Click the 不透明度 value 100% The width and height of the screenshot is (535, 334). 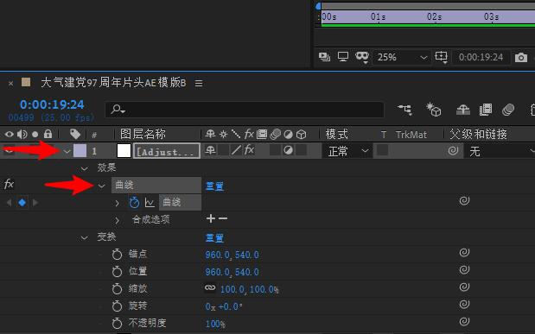tap(215, 324)
